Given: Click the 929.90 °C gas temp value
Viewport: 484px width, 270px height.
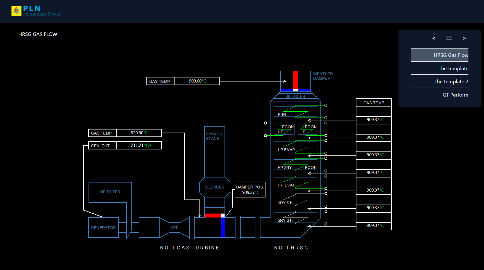Looking at the screenshot, I should pos(139,133).
